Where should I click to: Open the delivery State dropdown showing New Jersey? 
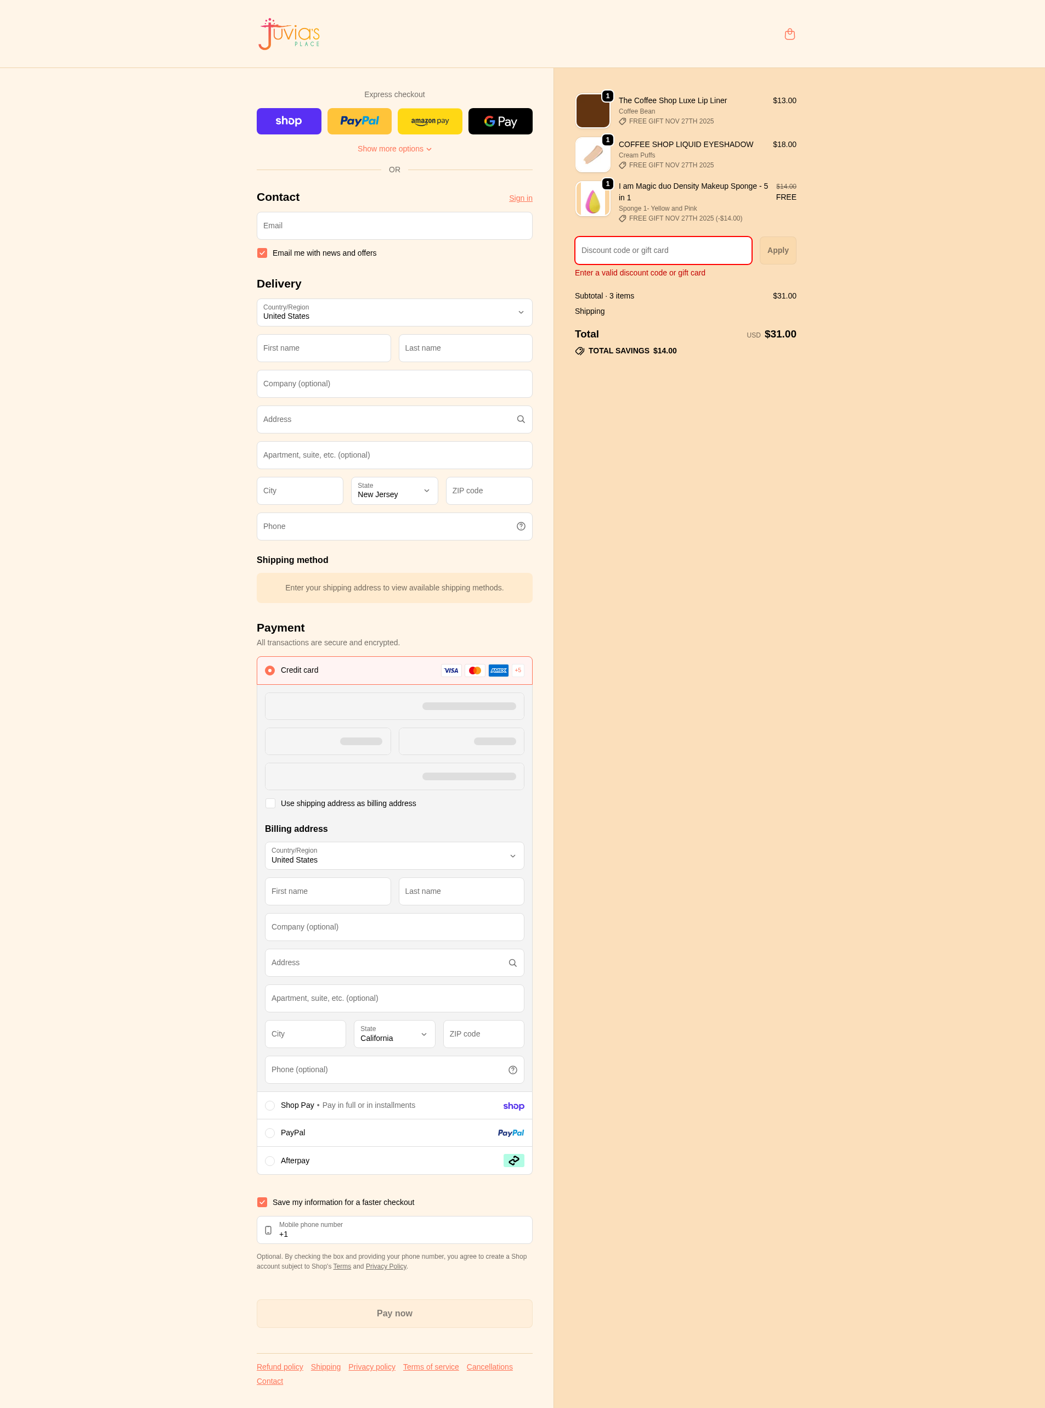coord(394,491)
